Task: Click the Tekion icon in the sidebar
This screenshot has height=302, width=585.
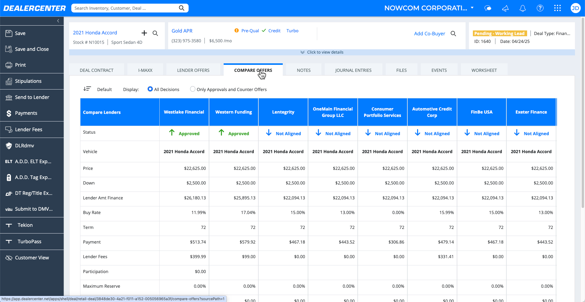Action: click(9, 225)
